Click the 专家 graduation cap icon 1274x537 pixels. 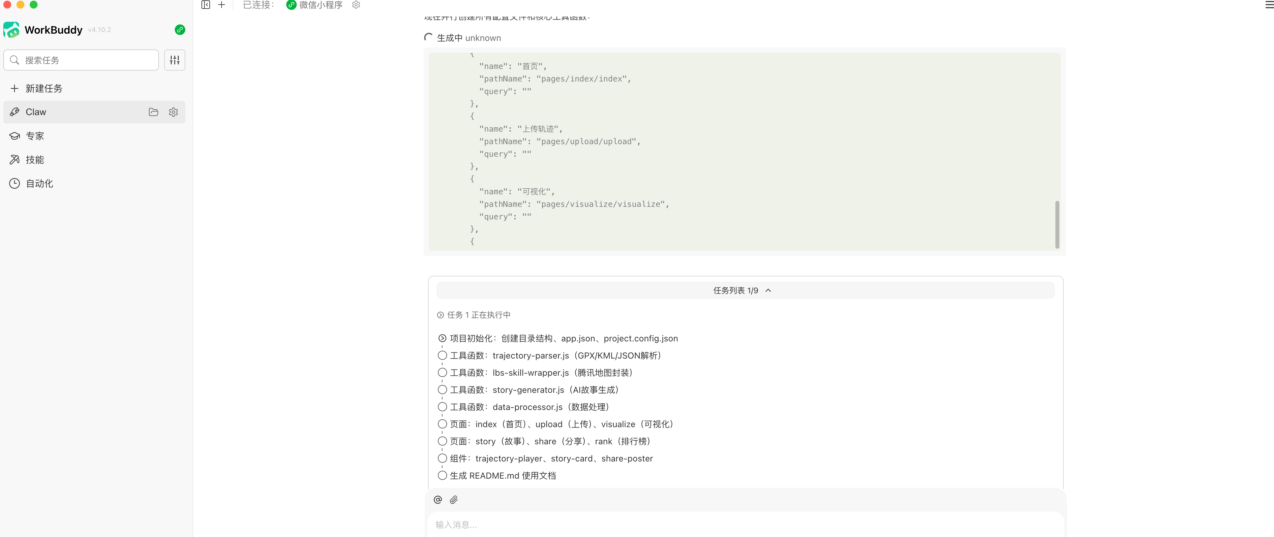pyautogui.click(x=15, y=136)
